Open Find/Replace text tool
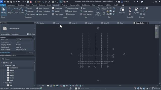161x90 pixels. click(86, 14)
